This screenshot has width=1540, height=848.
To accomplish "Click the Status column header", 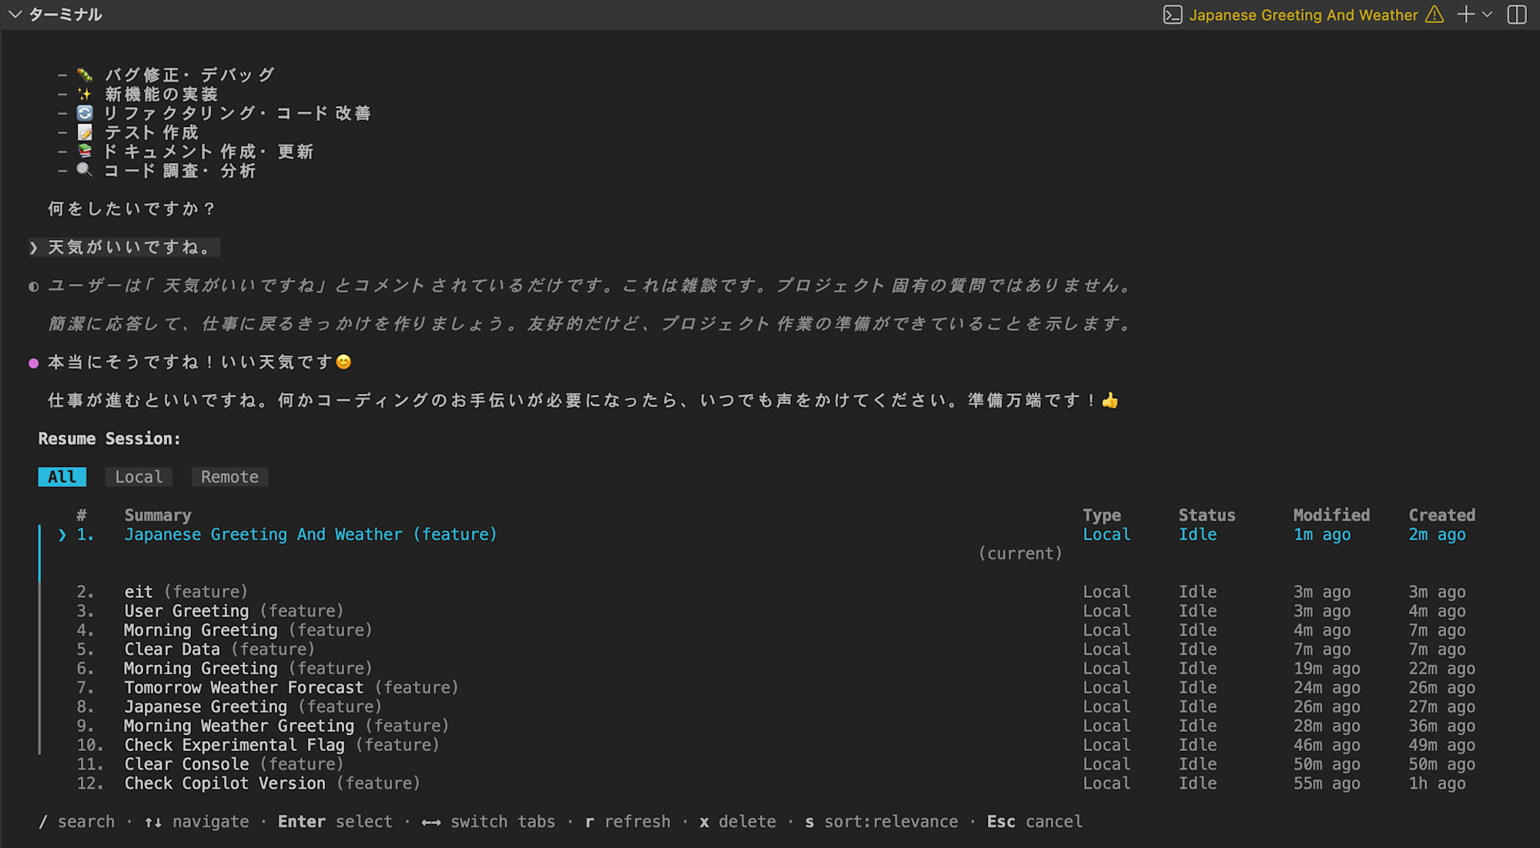I will click(1207, 516).
